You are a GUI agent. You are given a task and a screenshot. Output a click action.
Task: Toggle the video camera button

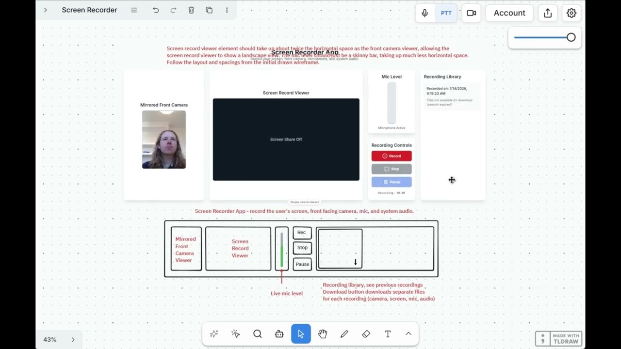click(471, 13)
